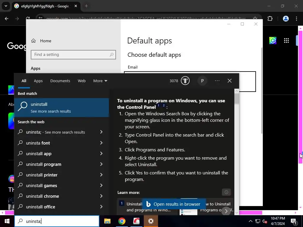Open File Explorer from the taskbar
The image size is (303, 227).
pos(107,221)
